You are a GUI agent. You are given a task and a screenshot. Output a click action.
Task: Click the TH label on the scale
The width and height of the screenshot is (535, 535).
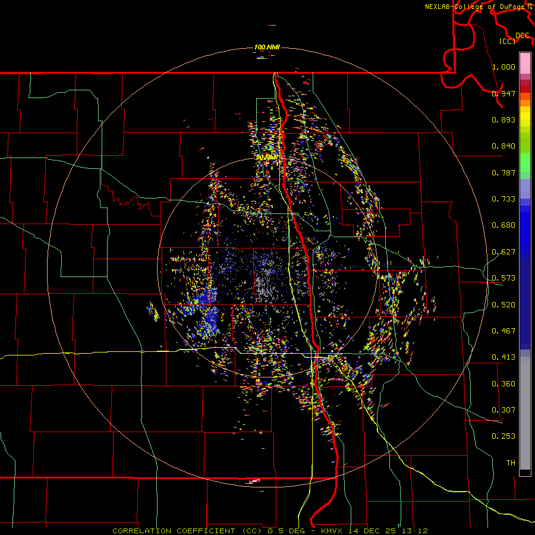click(x=511, y=463)
